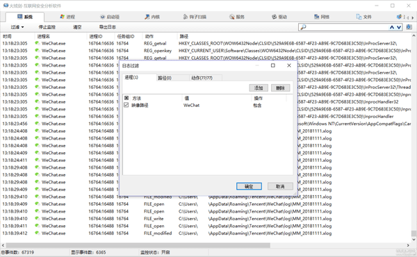Select the 包含 operation cell in filter

[x=257, y=106]
